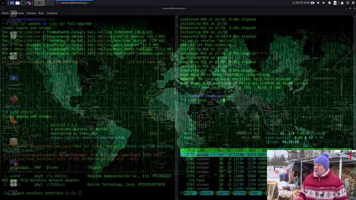Screen dimensions: 356x200
Task: Sort htop by the NI column header
Action: [229, 151]
